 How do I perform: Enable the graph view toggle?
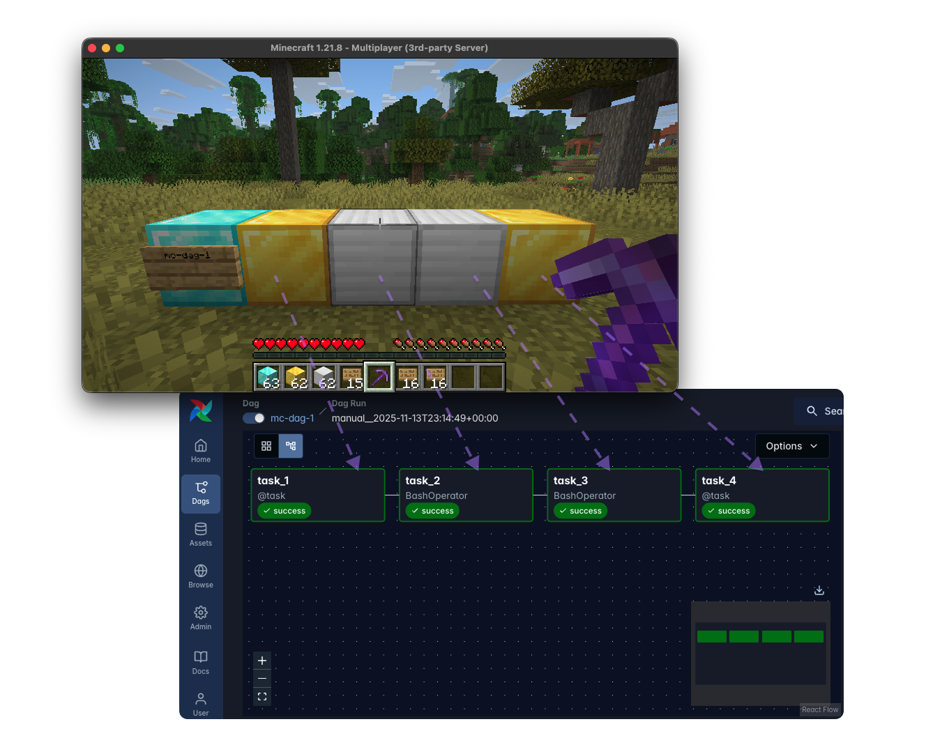click(290, 446)
